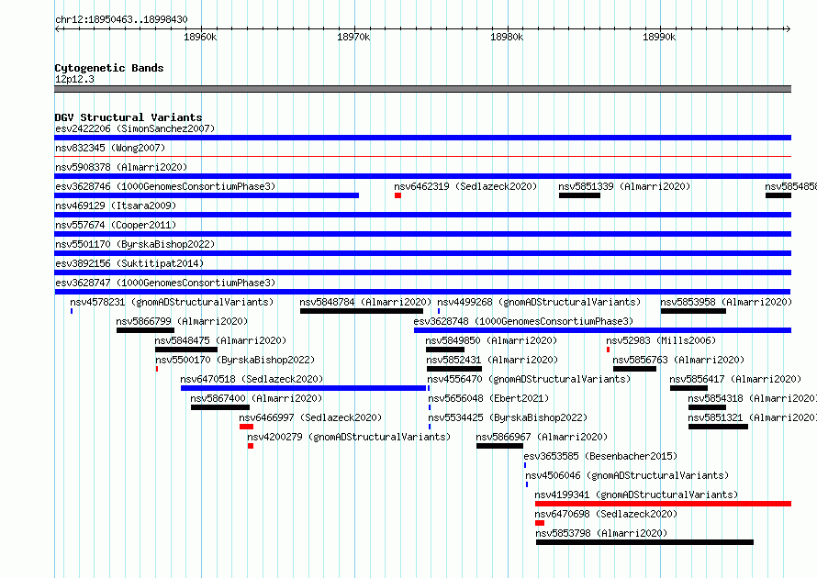
Task: Select the long red nsv4199341 bar
Action: click(664, 504)
